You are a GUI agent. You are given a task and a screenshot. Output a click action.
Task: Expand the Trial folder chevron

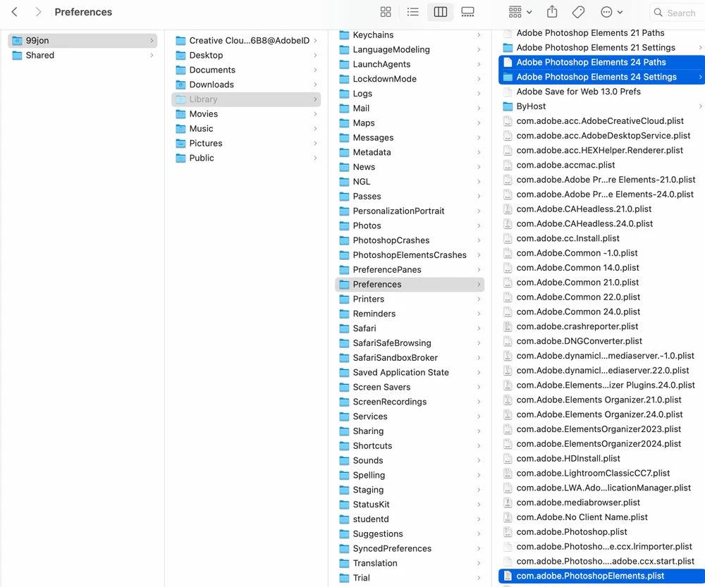tap(479, 578)
